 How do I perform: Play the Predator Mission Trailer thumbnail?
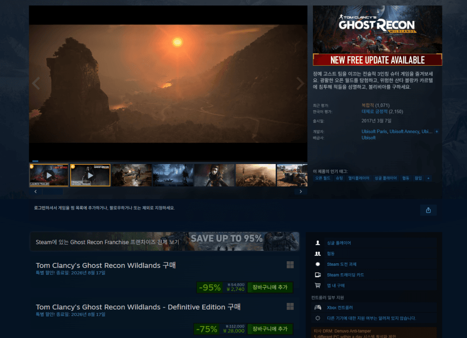(90, 175)
